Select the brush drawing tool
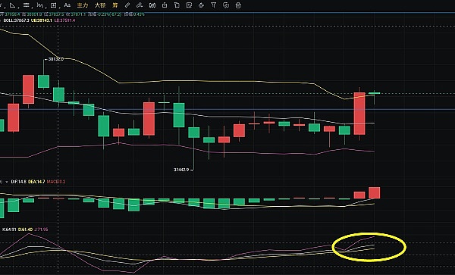 tap(140, 5)
